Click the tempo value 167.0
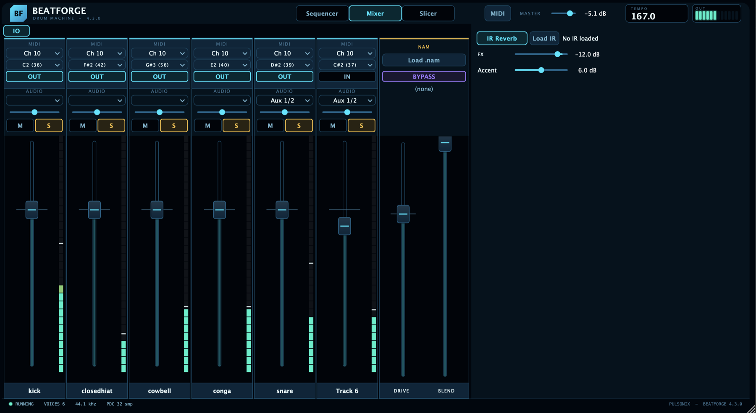 click(643, 16)
